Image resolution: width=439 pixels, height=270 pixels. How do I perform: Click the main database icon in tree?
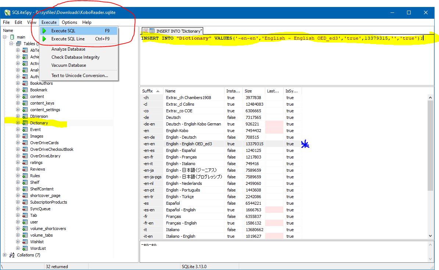tap(12, 37)
